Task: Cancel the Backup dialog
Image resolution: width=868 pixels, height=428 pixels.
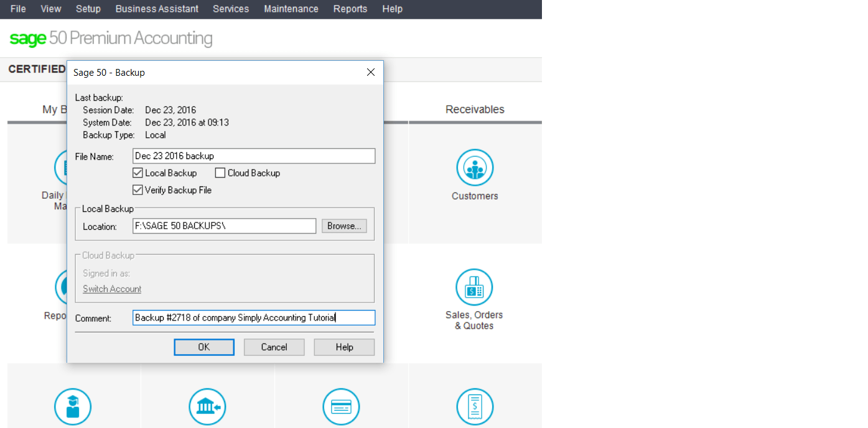Action: tap(274, 347)
